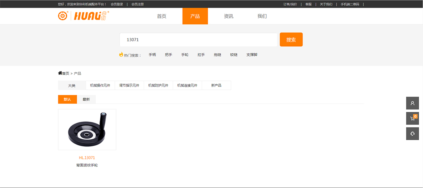
Task: Open 手机端二维码 in the top bar
Action: tap(349, 4)
